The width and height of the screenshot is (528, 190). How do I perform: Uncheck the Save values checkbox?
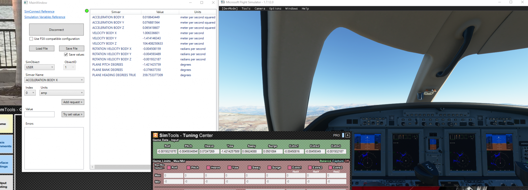[66, 55]
